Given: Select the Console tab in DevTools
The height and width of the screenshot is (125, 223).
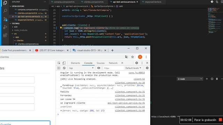Looking at the screenshot, I should [x=88, y=63].
